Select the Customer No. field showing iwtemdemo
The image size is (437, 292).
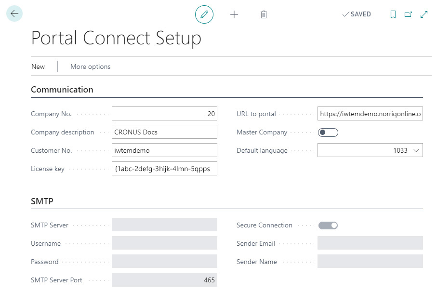[x=164, y=150]
